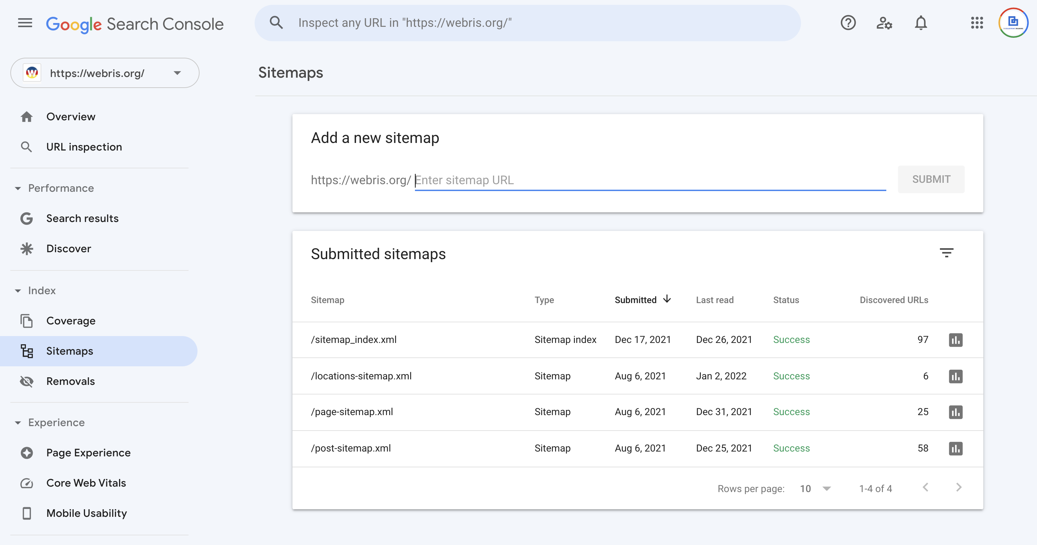Image resolution: width=1037 pixels, height=545 pixels.
Task: Open the notifications bell
Action: point(921,23)
